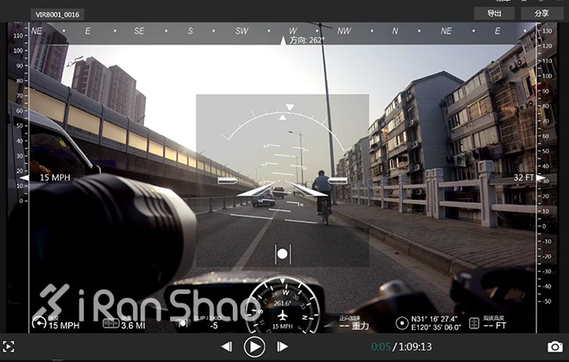
Task: Click the GPS coordinates overlay icon
Action: pyautogui.click(x=402, y=322)
